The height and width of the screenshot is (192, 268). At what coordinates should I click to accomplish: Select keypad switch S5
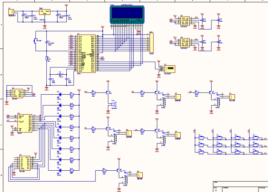click(256, 137)
